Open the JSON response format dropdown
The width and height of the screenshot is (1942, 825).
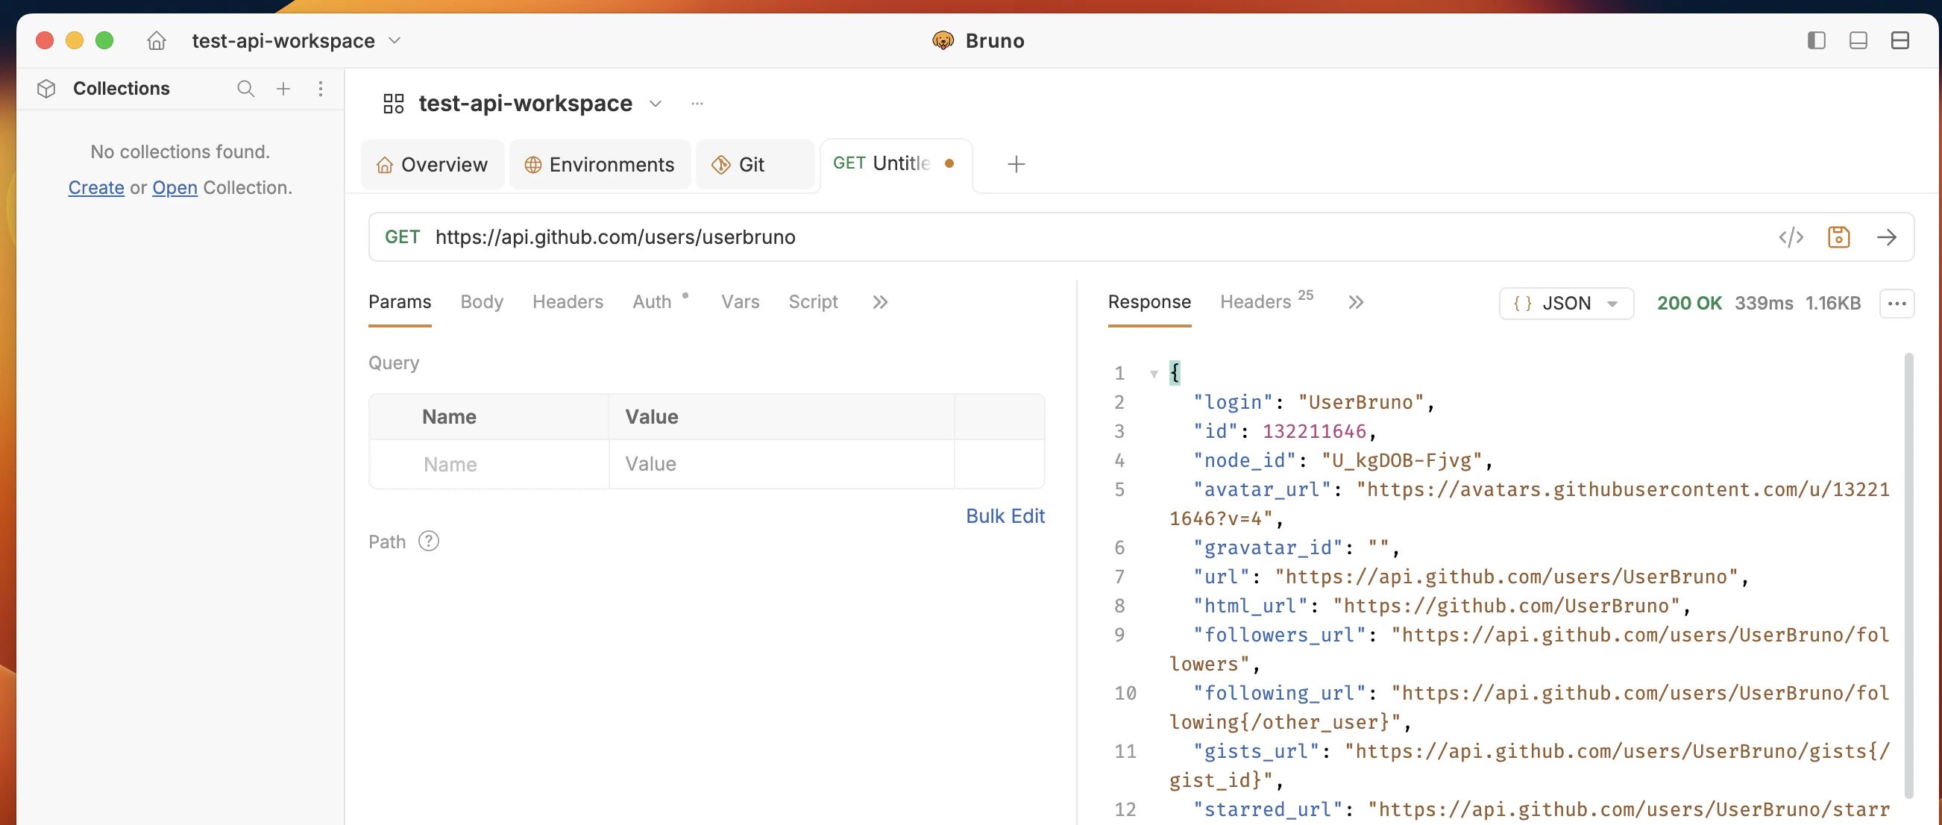click(1565, 303)
